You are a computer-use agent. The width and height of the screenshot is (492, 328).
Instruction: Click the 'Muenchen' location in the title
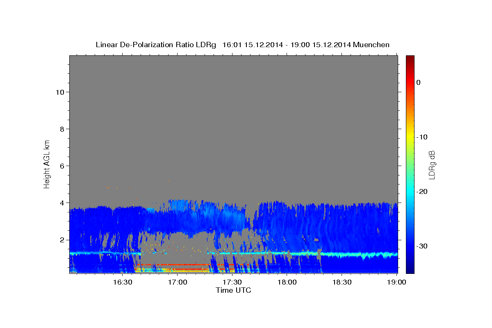pos(371,45)
